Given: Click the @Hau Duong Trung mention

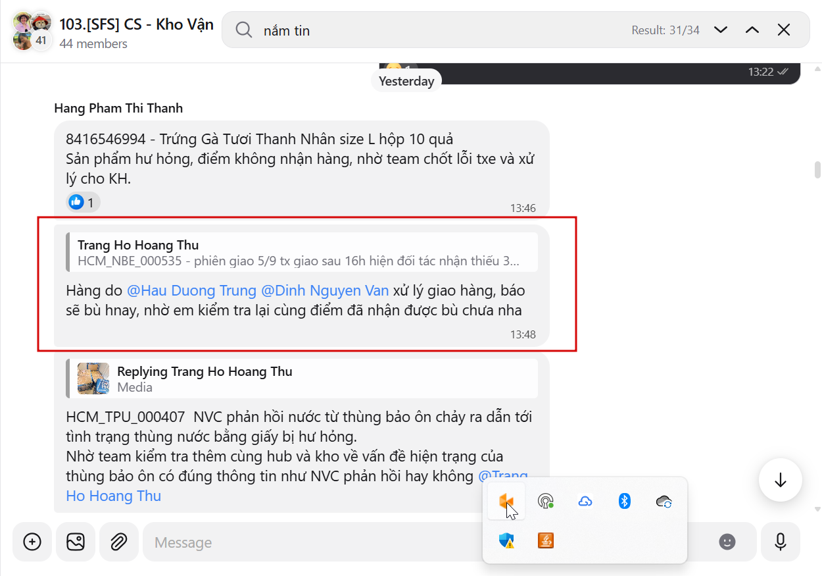Looking at the screenshot, I should [x=192, y=290].
